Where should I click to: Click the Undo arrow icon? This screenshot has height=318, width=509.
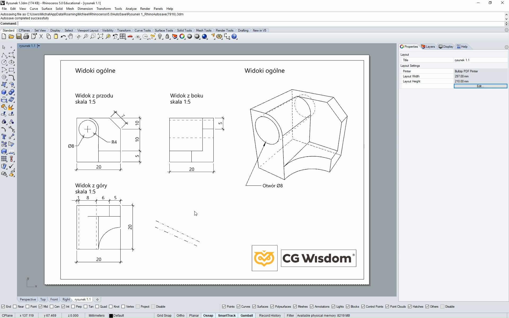tap(63, 37)
